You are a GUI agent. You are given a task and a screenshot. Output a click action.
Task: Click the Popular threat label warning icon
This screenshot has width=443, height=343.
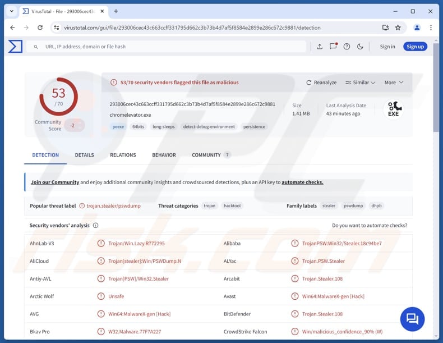82,206
